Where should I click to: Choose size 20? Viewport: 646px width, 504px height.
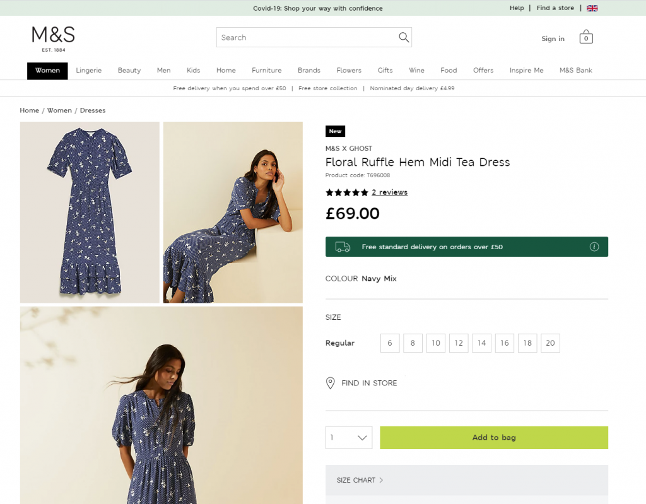pyautogui.click(x=550, y=343)
